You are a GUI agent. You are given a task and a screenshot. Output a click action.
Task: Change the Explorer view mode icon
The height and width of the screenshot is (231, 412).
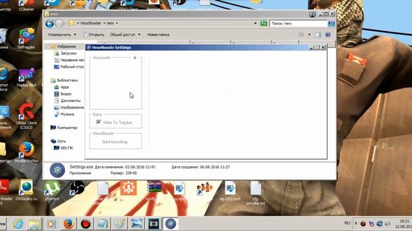point(301,35)
